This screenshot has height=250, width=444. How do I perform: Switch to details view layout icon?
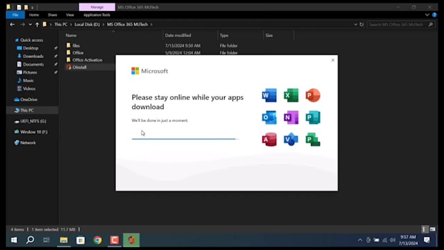pyautogui.click(x=424, y=229)
